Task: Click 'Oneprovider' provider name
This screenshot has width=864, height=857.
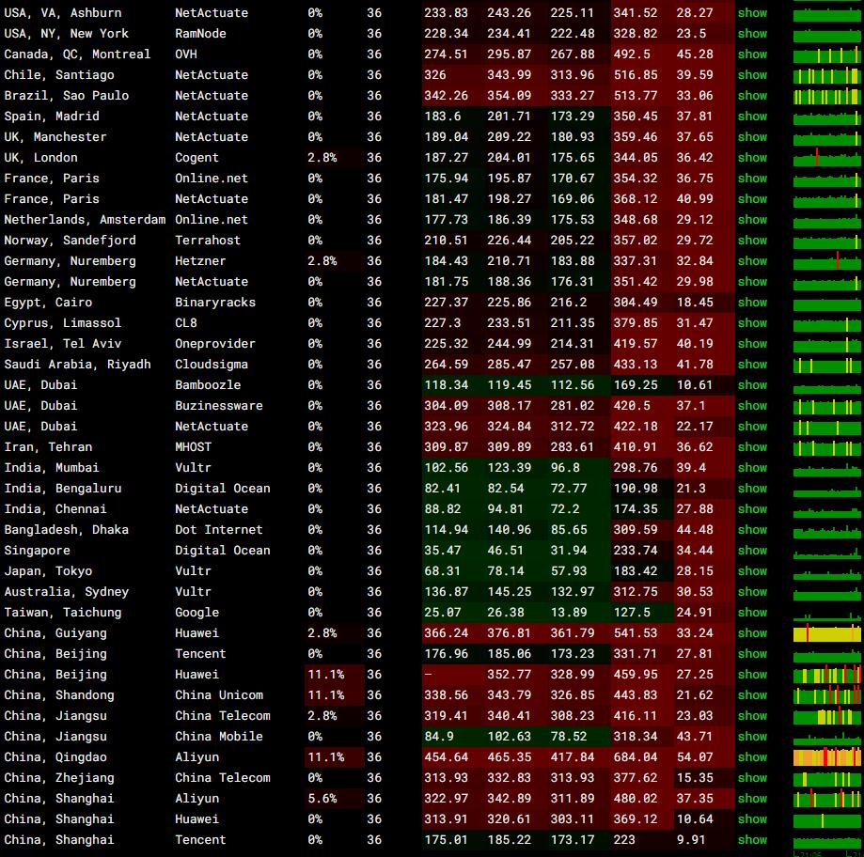Action: click(215, 343)
